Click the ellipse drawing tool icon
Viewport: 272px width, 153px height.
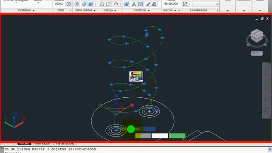coord(116,4)
